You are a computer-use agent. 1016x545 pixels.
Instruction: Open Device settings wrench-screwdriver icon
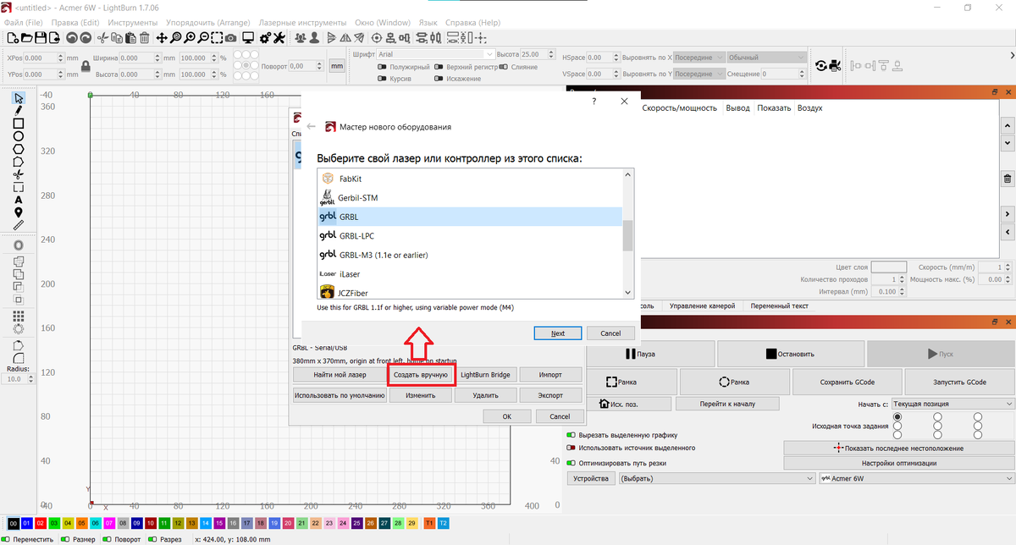point(279,38)
